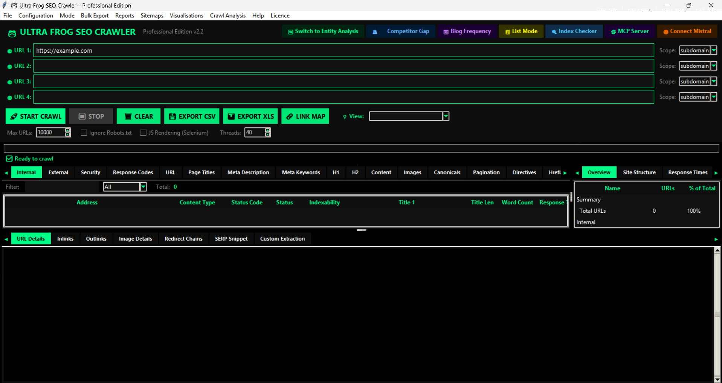Open the Bulk Export menu
The height and width of the screenshot is (383, 722).
pyautogui.click(x=95, y=15)
